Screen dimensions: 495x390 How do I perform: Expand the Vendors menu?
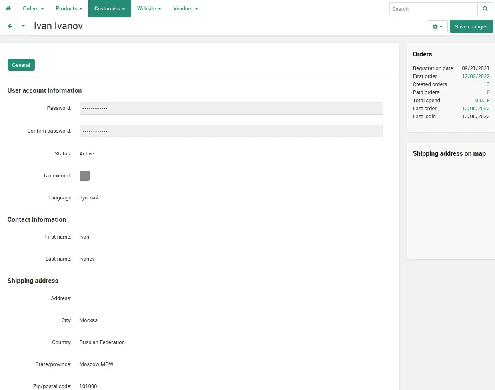(x=185, y=8)
